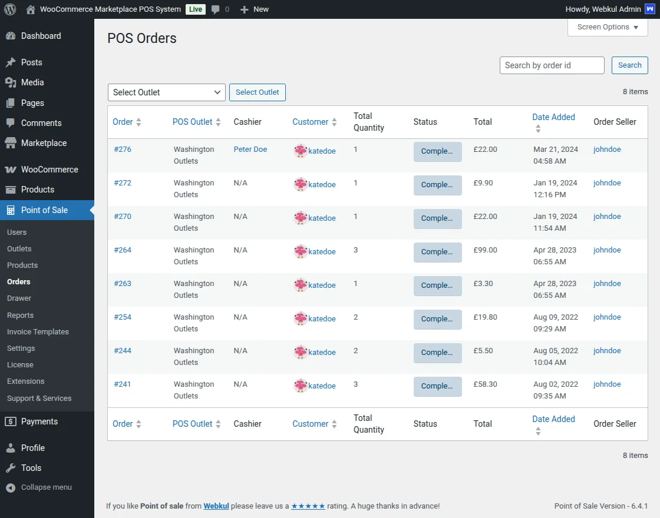Sort orders by Date Added column
This screenshot has width=660, height=518.
coord(553,117)
